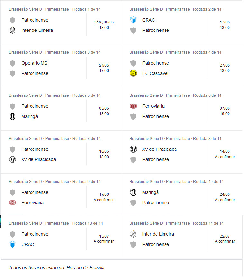This screenshot has height=279, width=251.
Task: Click the Rodada 8 de 14 header text
Action: point(207,139)
